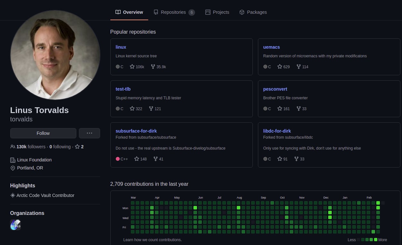Click the Overview book icon

pos(118,12)
